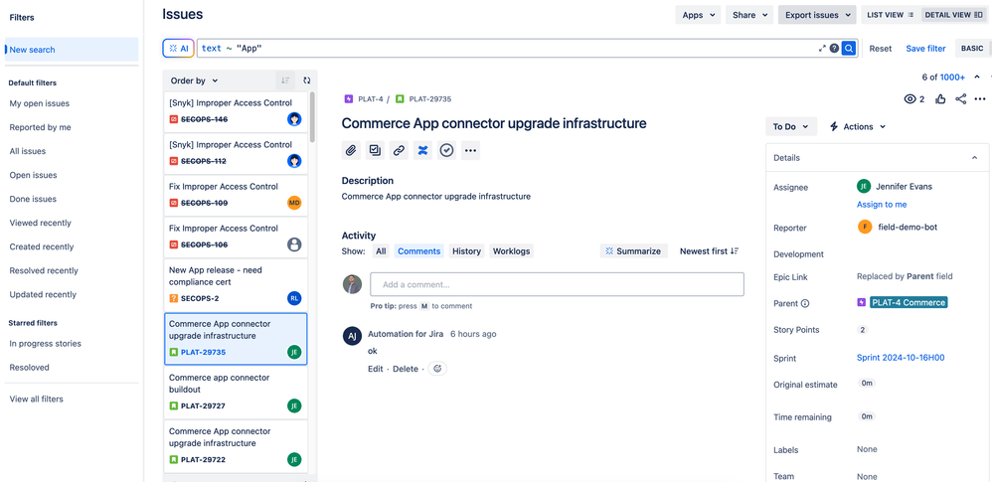Click the watchers eye icon
The height and width of the screenshot is (482, 992).
point(910,98)
